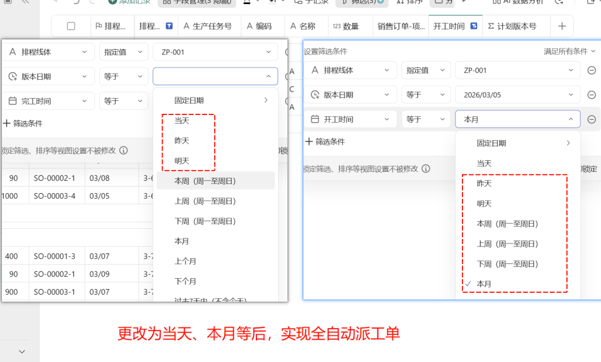
Task: Click + 筛选条件 in right panel
Action: [325, 142]
